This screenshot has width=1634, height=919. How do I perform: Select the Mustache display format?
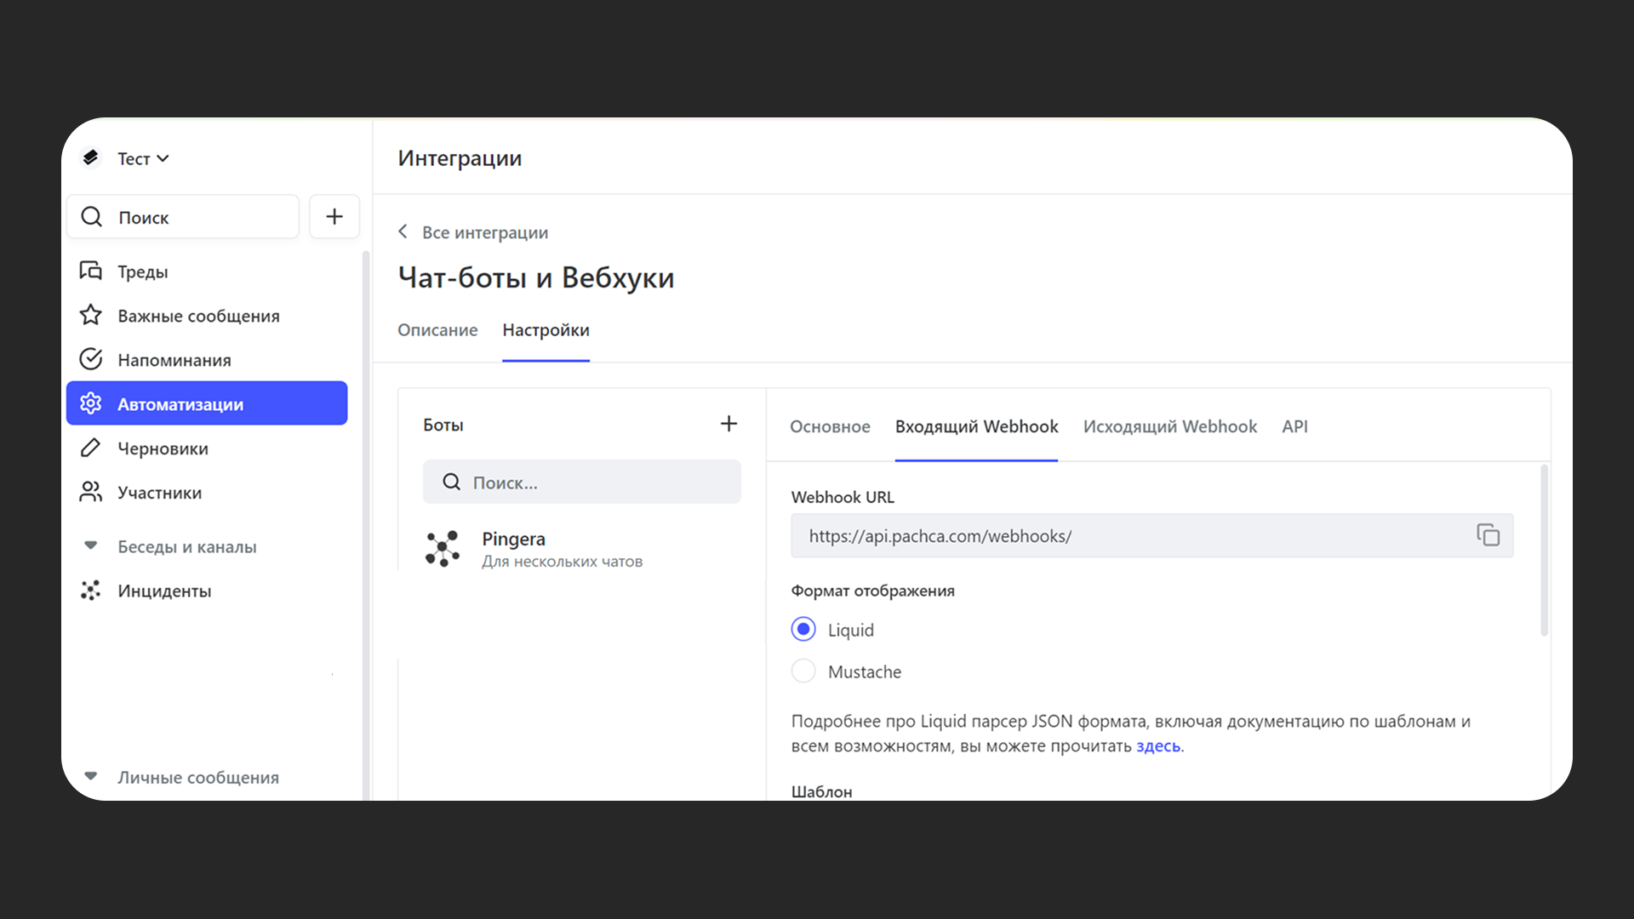pyautogui.click(x=803, y=671)
